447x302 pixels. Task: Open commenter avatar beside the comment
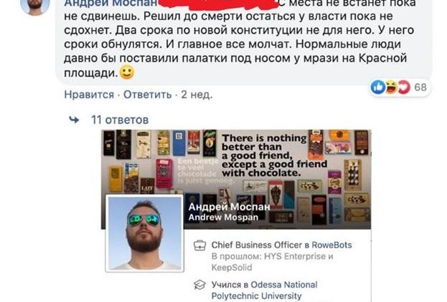pos(35,5)
